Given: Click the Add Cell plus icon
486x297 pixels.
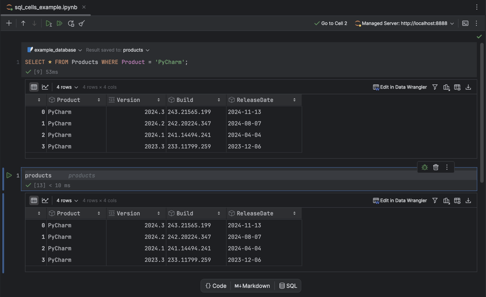Looking at the screenshot, I should 9,23.
